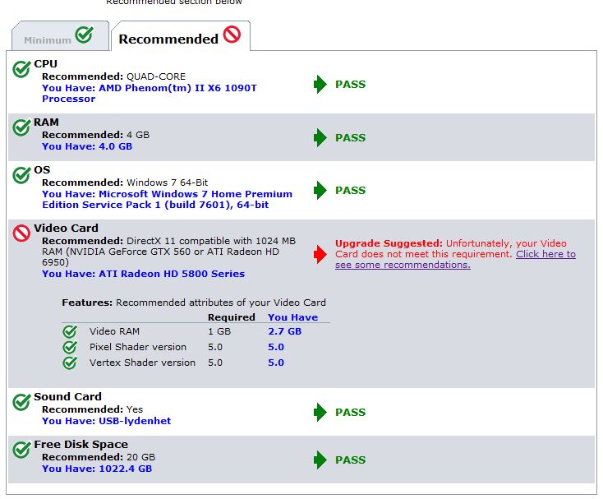Click 'You Have: 1022.4 GB' text
Viewport: 603px width, 499px height.
pos(97,469)
